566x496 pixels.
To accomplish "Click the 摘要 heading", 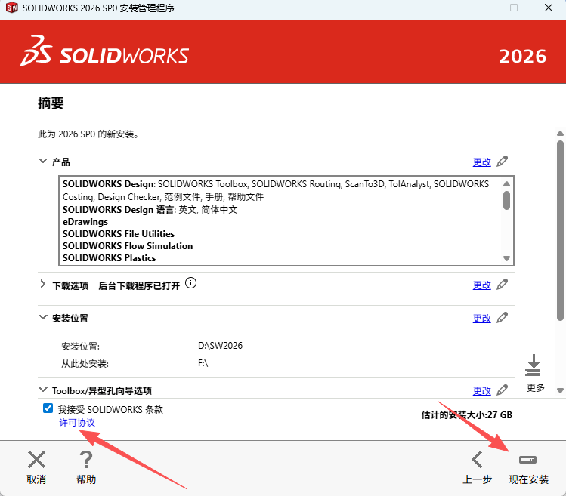I will (x=51, y=103).
